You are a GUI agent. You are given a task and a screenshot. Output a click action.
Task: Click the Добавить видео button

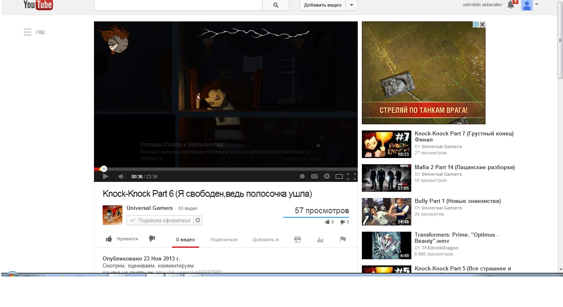point(323,5)
